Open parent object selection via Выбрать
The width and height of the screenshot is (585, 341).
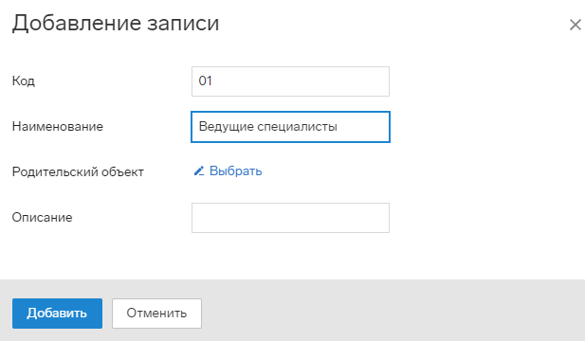pyautogui.click(x=235, y=171)
